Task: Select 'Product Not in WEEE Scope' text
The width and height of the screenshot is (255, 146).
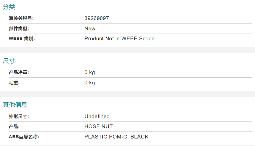Action: (x=119, y=39)
